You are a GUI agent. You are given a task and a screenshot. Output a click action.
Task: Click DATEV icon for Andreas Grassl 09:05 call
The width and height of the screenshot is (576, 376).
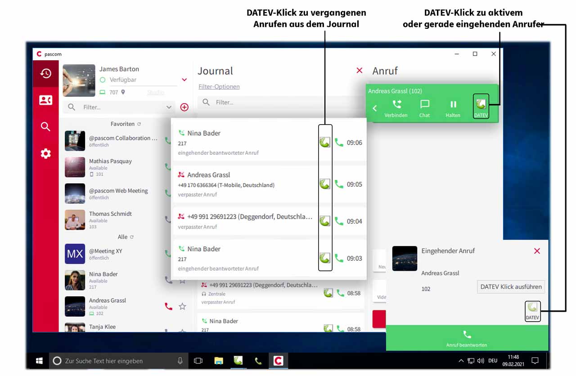click(x=325, y=184)
